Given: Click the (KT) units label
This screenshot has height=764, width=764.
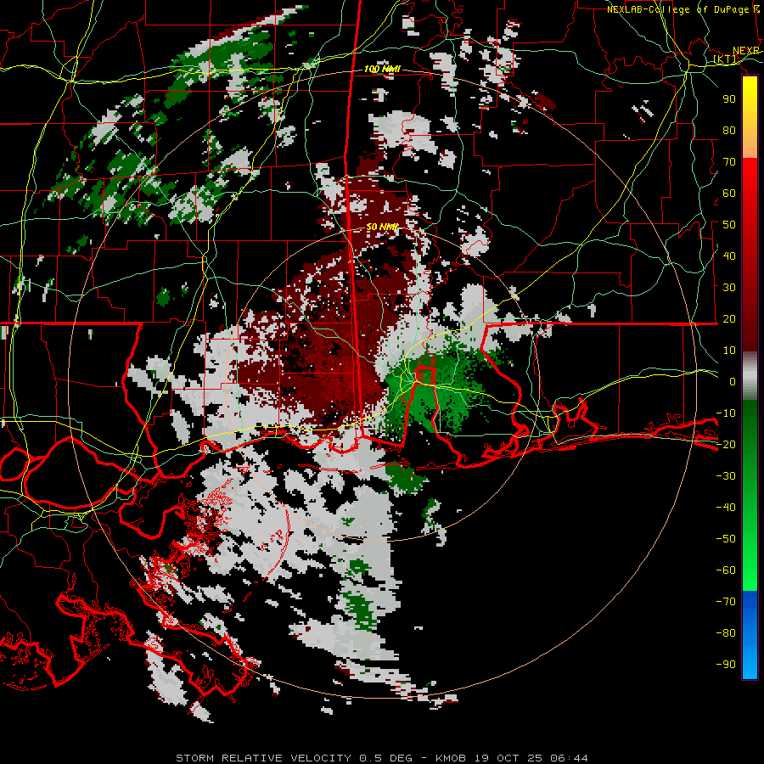Looking at the screenshot, I should (x=726, y=59).
